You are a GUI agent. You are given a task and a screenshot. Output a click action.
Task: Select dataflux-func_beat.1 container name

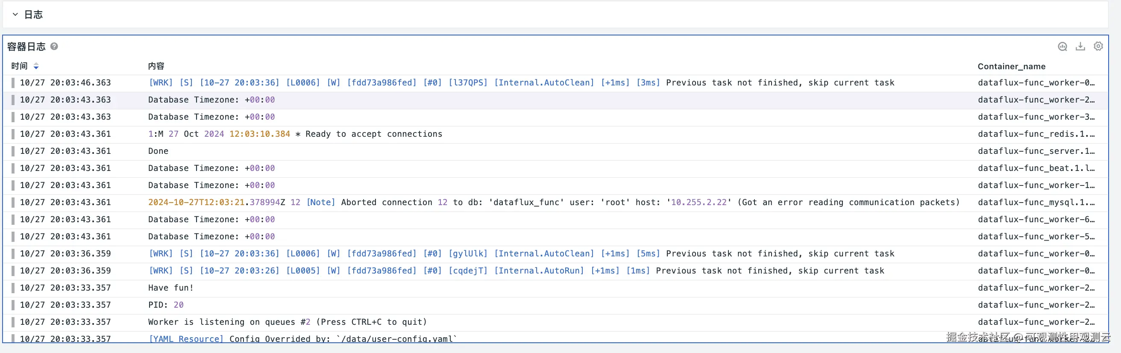pyautogui.click(x=1036, y=168)
